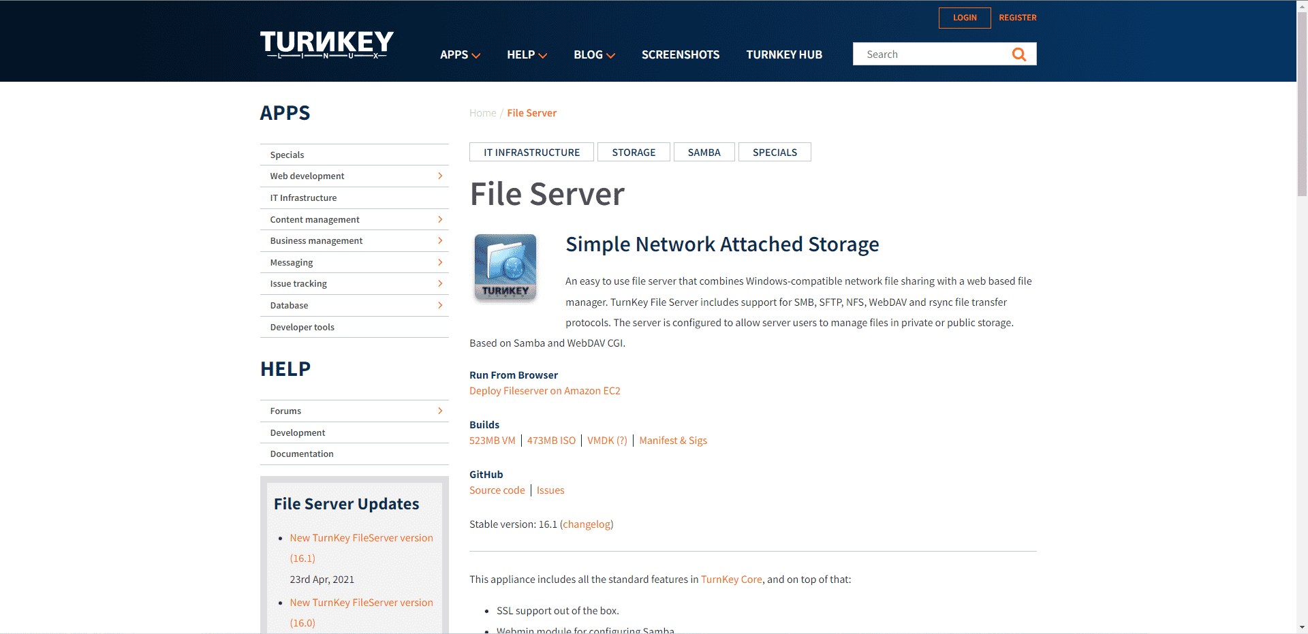The image size is (1308, 634).
Task: Open the TURNKEY HUB menu item
Action: point(784,54)
